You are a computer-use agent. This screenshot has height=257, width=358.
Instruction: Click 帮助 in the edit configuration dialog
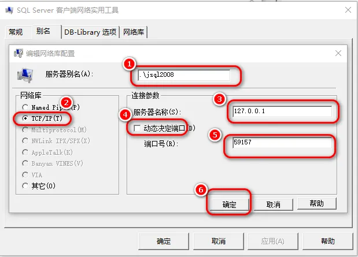[x=317, y=203]
